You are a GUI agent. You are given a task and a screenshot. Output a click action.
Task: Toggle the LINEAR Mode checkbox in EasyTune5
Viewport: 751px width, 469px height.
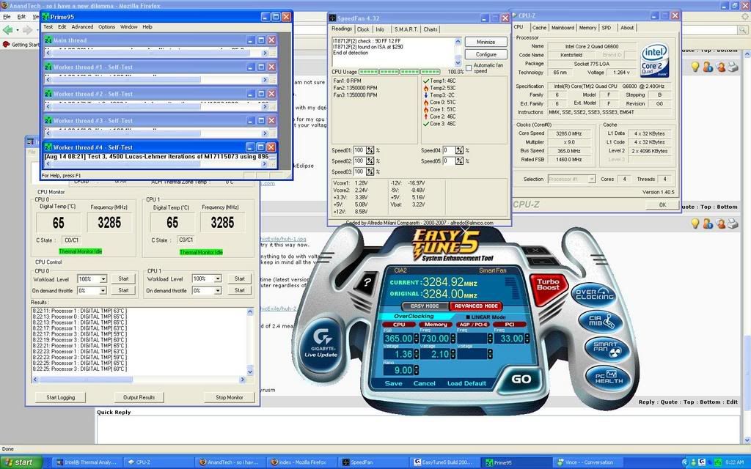(x=469, y=317)
